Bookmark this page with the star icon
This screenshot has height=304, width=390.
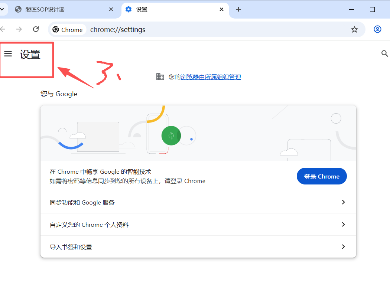(354, 30)
